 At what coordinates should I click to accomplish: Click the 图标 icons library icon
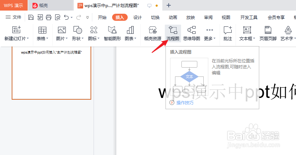pos(94,30)
